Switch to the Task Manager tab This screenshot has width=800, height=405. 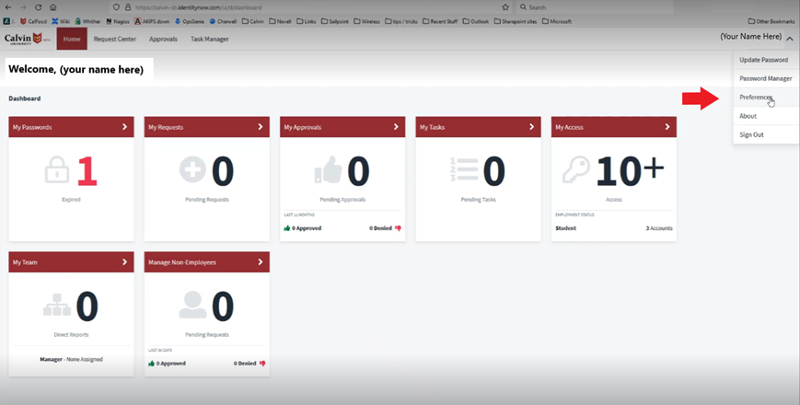(x=209, y=39)
